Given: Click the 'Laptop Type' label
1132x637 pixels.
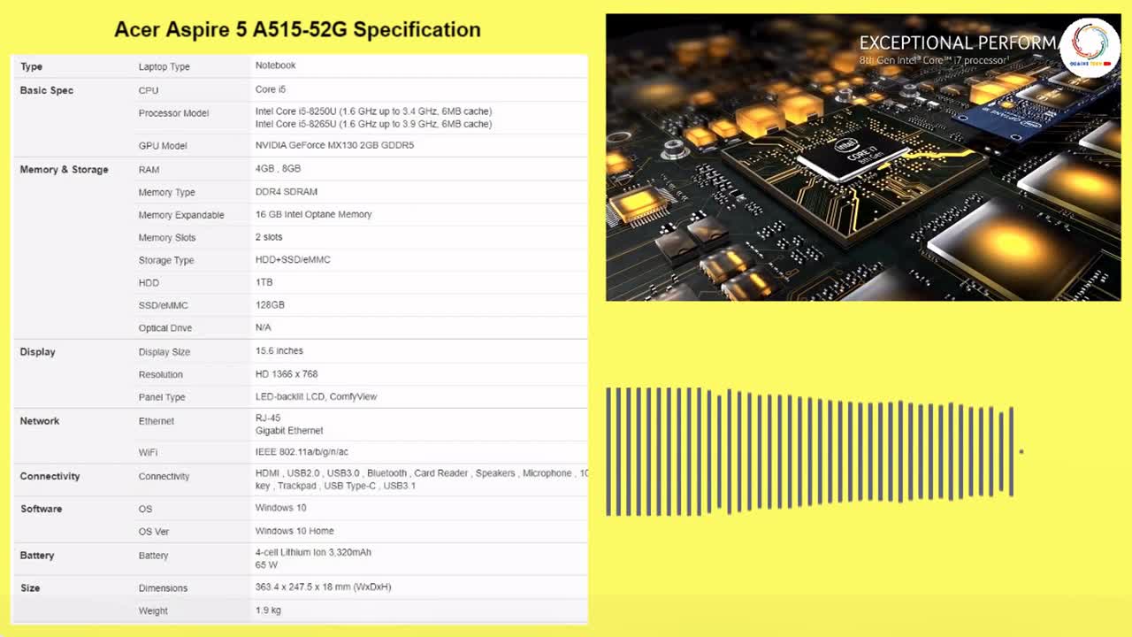Looking at the screenshot, I should 164,66.
